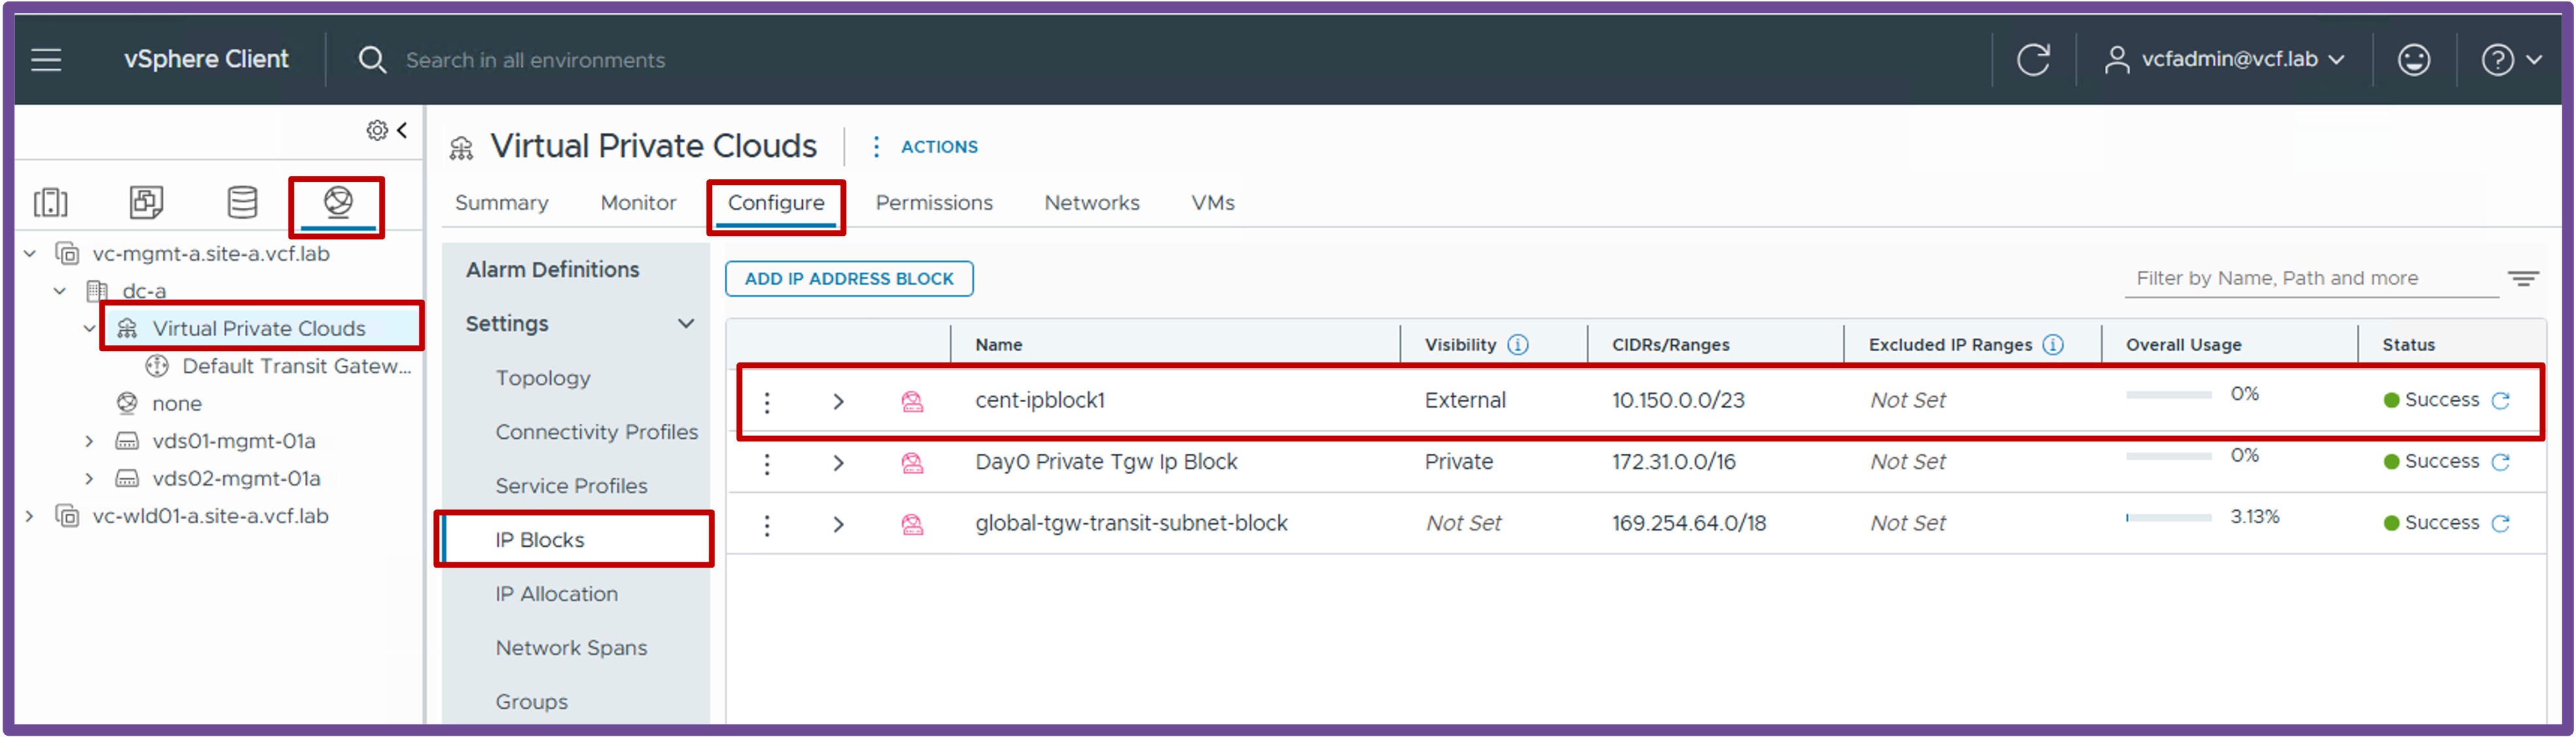This screenshot has width=2576, height=737.
Task: Open the filter options icon
Action: coord(2522,279)
